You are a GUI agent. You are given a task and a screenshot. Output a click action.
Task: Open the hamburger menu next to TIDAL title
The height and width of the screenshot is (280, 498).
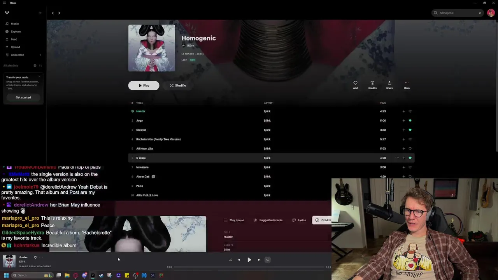coord(4,3)
